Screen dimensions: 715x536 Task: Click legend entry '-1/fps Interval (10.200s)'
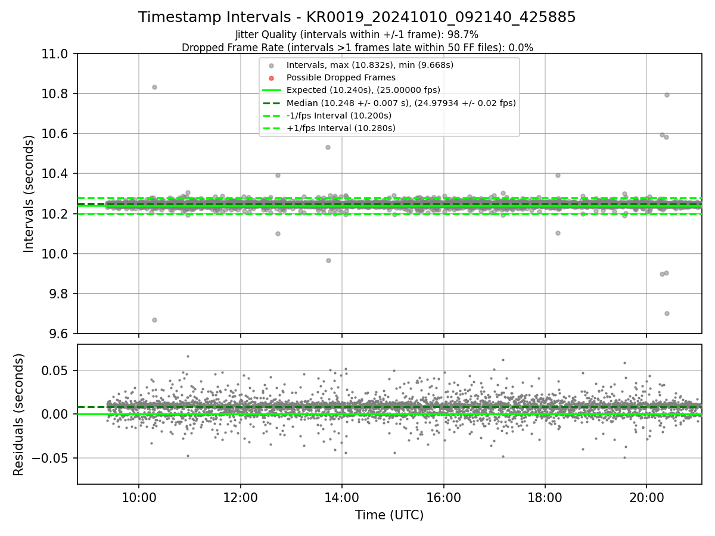tap(339, 116)
